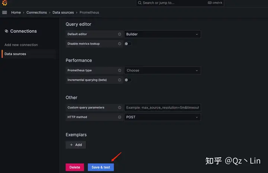
Task: Open the Default editor Builder dropdown
Action: click(162, 34)
